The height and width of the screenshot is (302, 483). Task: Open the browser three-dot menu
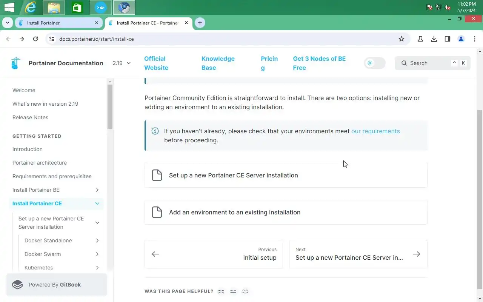[x=475, y=39]
